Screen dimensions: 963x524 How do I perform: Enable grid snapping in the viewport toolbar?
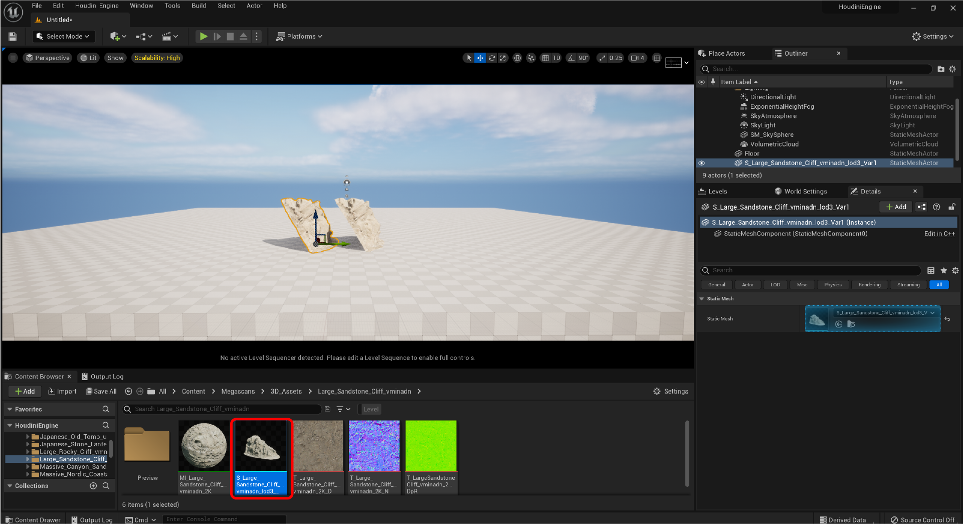pos(545,58)
